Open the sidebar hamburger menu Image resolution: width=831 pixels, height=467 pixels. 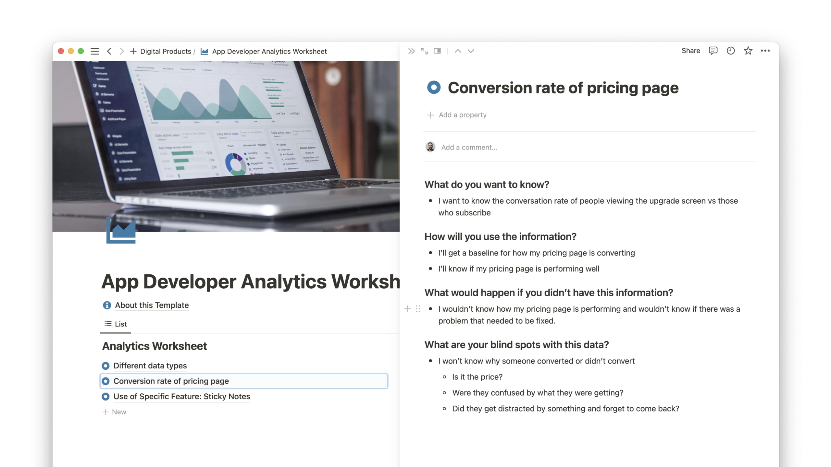pos(94,51)
